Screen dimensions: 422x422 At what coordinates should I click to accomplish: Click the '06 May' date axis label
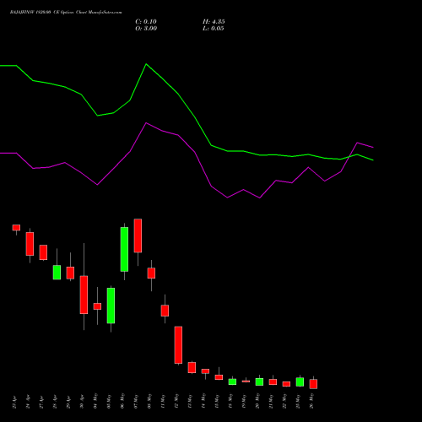point(123,401)
